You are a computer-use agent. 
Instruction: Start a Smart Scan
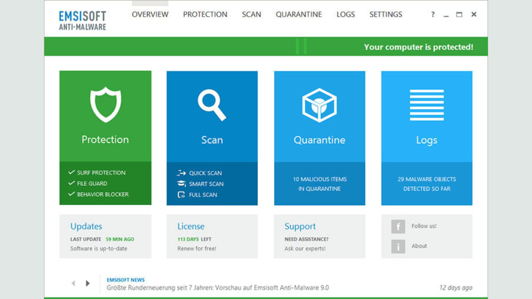tap(206, 184)
